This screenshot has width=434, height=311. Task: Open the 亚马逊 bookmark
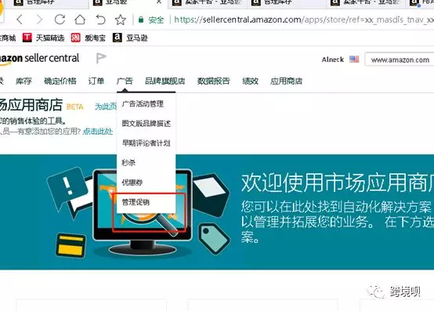(130, 38)
